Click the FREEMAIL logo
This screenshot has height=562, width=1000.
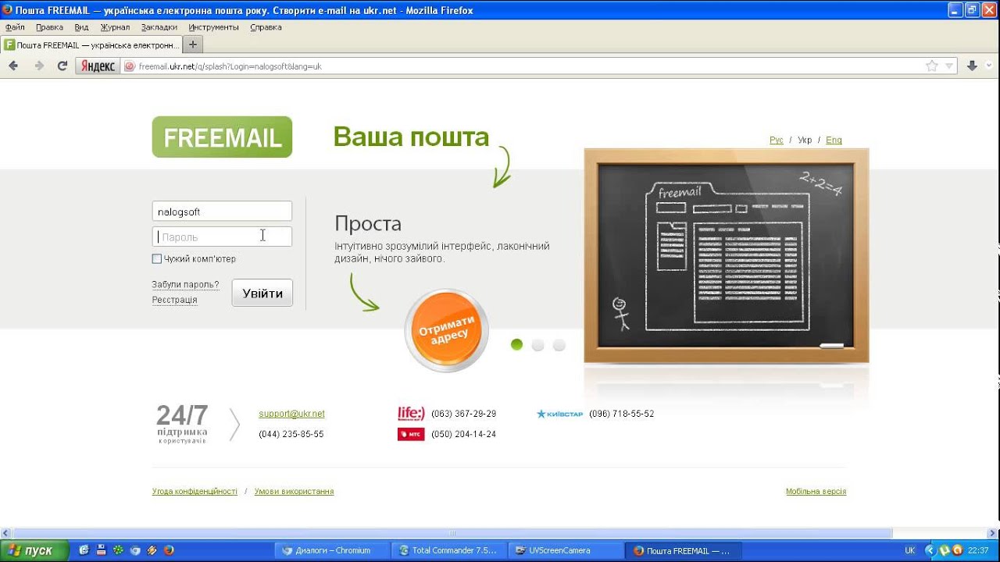coord(222,137)
